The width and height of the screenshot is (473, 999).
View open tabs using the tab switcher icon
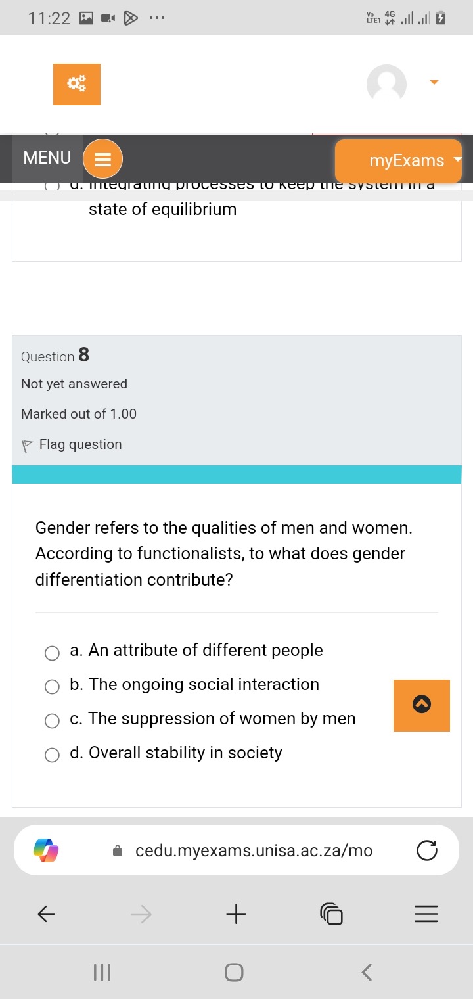332,914
